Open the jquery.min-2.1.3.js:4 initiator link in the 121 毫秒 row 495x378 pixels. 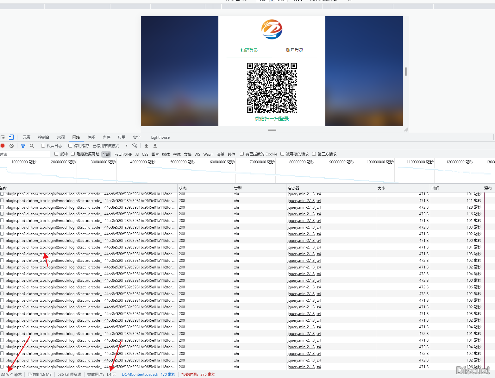tap(304, 201)
